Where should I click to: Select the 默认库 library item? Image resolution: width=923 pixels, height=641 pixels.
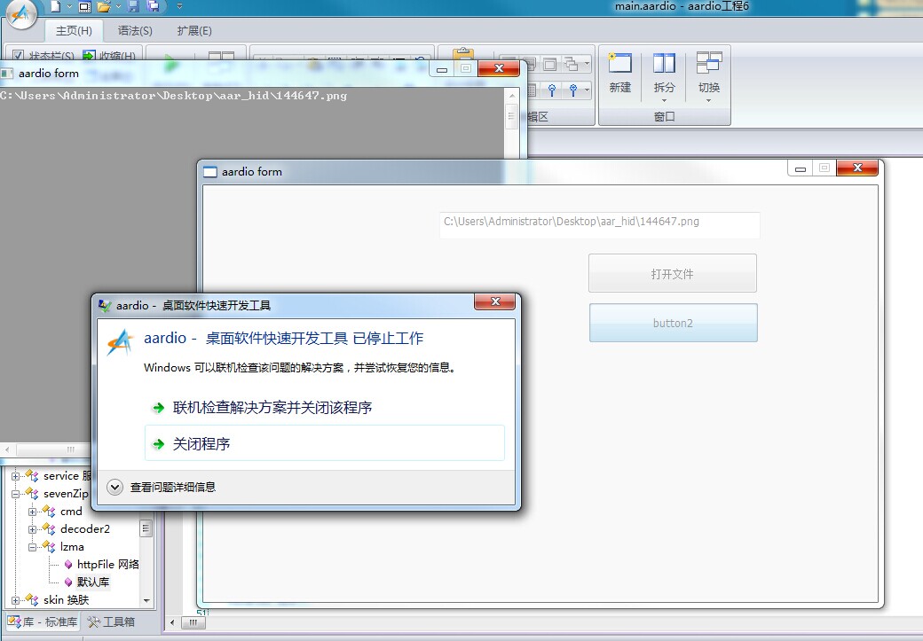point(93,582)
